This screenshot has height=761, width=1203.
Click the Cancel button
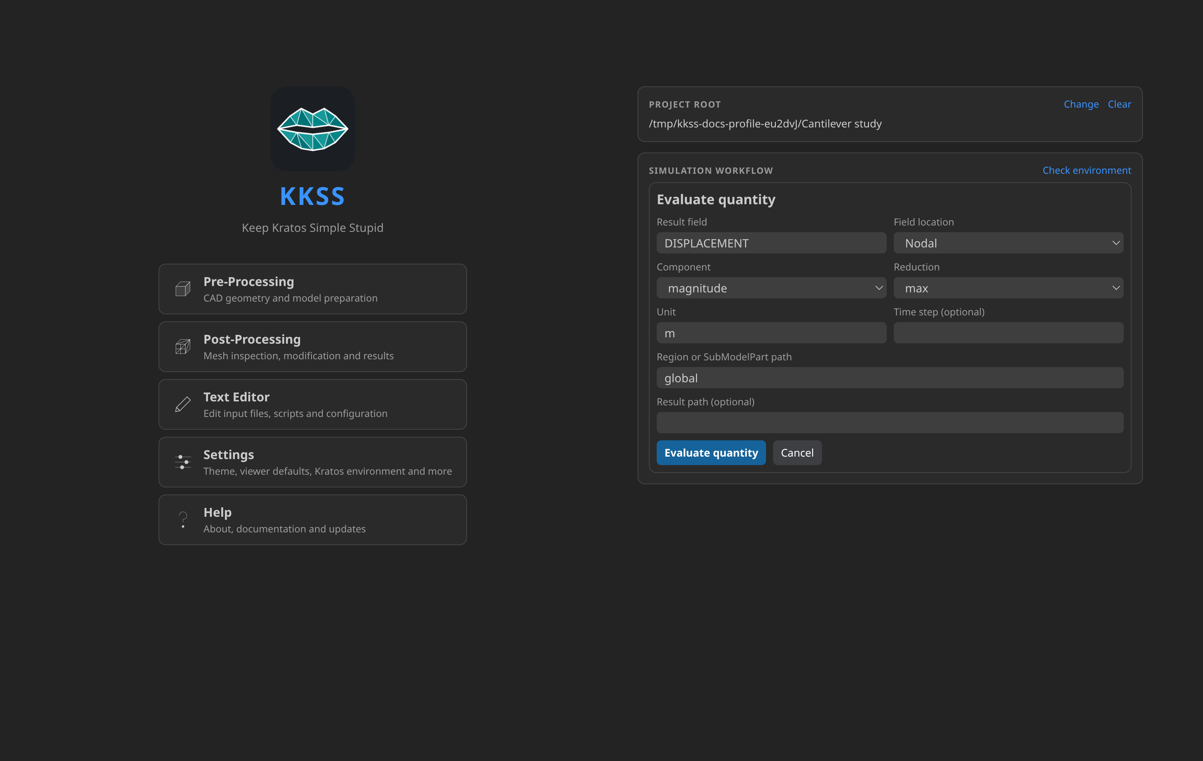tap(797, 453)
